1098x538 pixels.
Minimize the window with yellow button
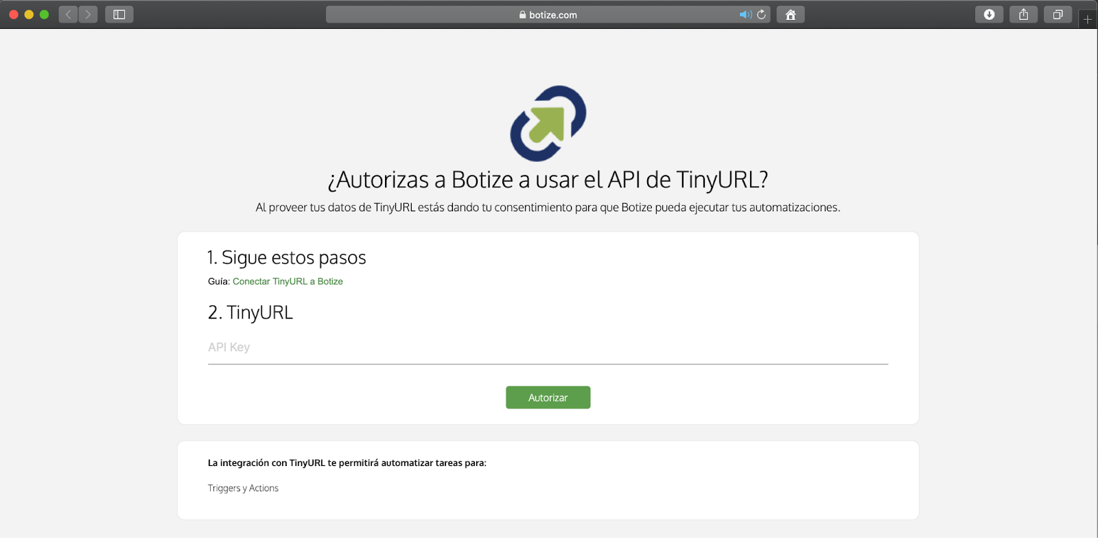(x=29, y=14)
